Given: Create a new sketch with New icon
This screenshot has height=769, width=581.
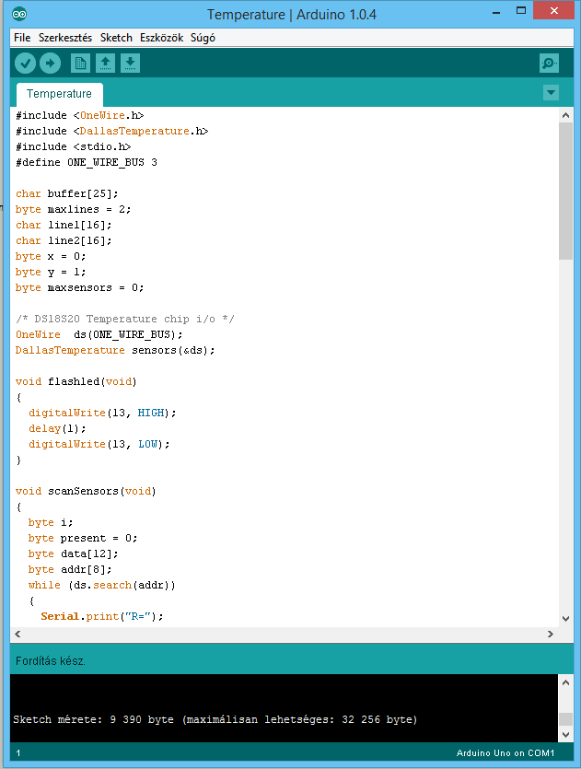Looking at the screenshot, I should click(x=81, y=63).
